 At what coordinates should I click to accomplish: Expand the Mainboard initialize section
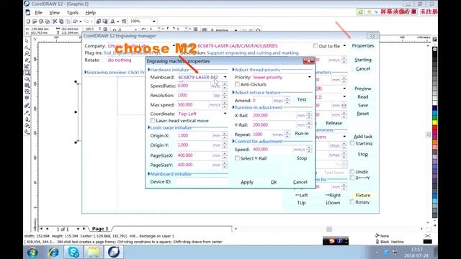click(x=149, y=173)
